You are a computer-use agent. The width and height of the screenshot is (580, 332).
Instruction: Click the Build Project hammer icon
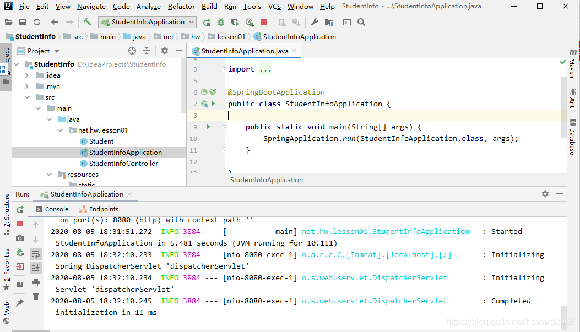(87, 22)
